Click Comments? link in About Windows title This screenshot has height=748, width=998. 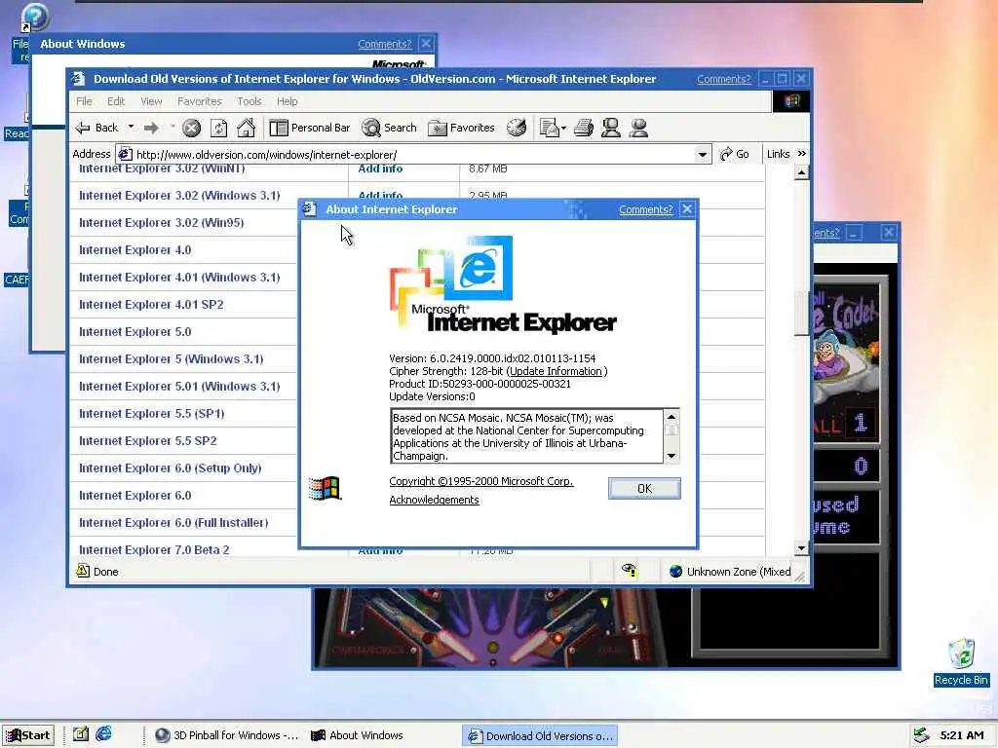pyautogui.click(x=384, y=44)
